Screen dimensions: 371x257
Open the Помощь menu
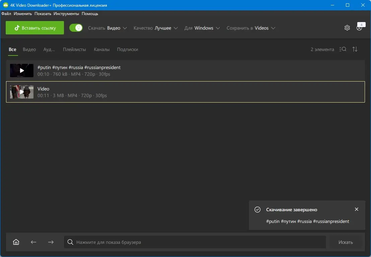click(x=90, y=14)
